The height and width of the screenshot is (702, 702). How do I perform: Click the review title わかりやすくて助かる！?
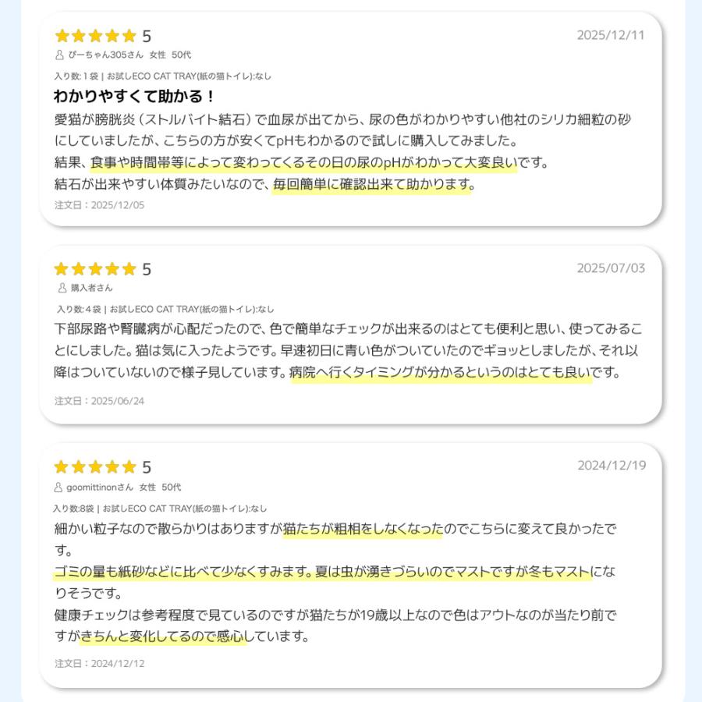134,97
